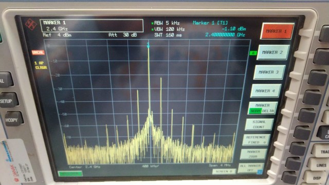Click the HCOPY hardware key
Viewport: 329px width, 185px height.
(x=13, y=119)
